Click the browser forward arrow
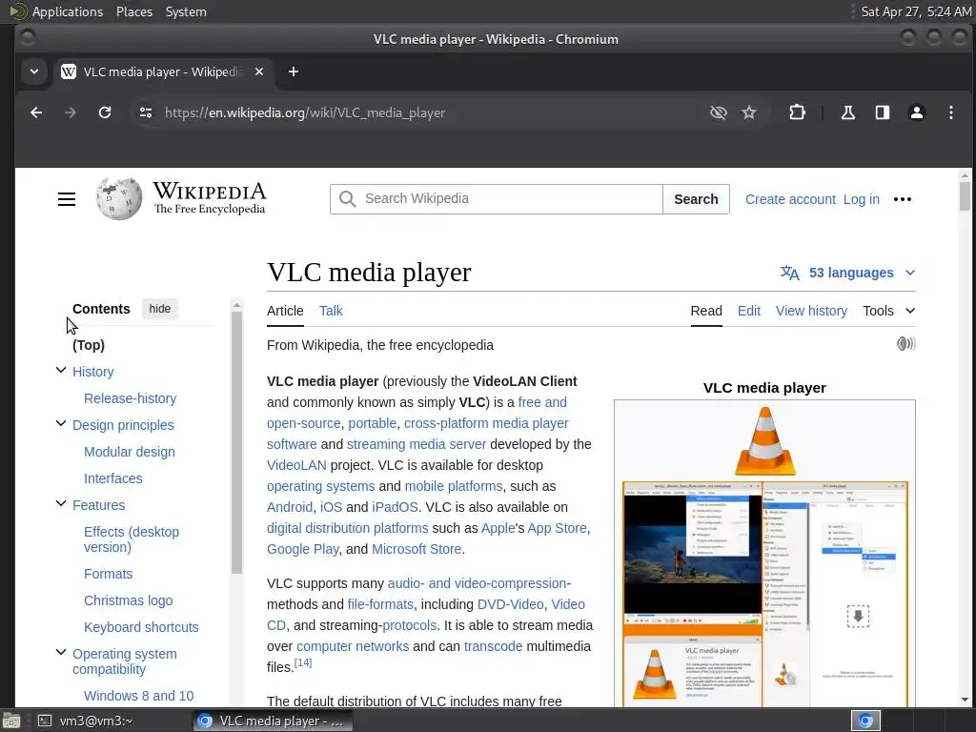Image resolution: width=976 pixels, height=732 pixels. [x=71, y=112]
